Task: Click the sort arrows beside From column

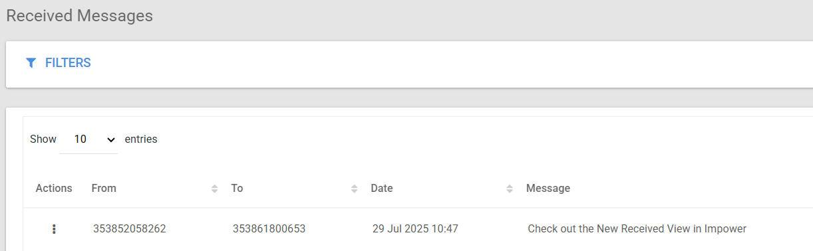Action: point(214,189)
